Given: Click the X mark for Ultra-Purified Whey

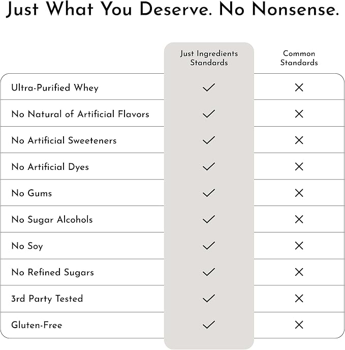Looking at the screenshot, I should (299, 87).
